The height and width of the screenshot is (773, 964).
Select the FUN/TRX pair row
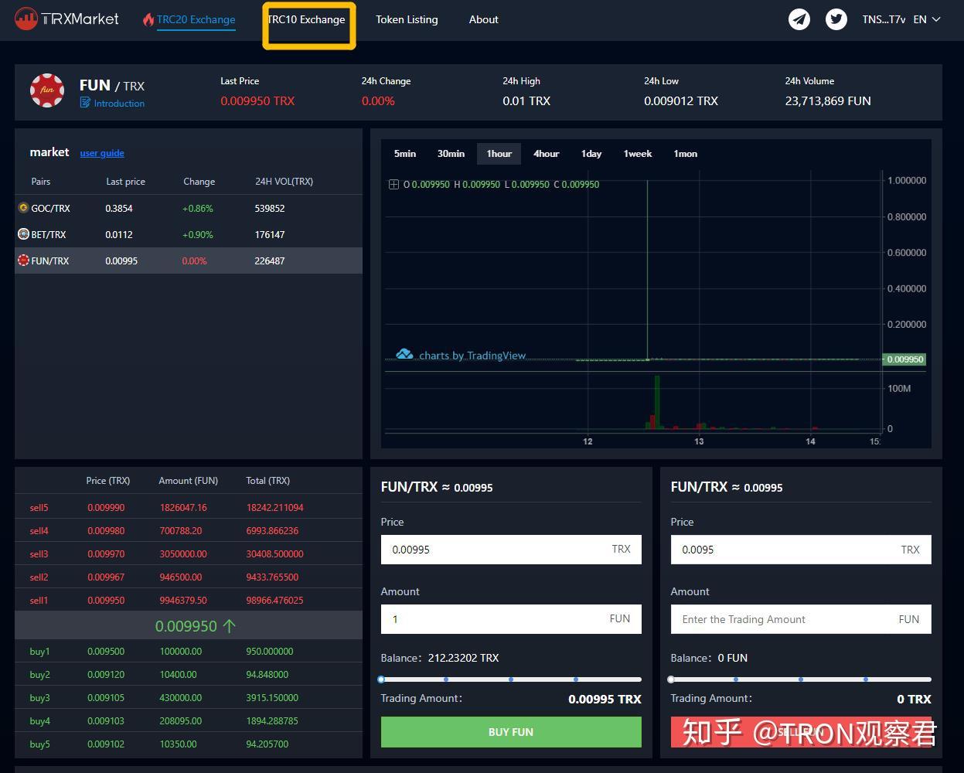tap(189, 261)
